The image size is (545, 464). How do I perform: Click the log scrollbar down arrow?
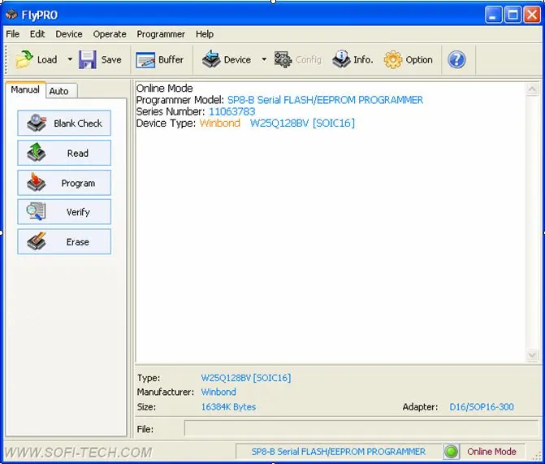(532, 354)
